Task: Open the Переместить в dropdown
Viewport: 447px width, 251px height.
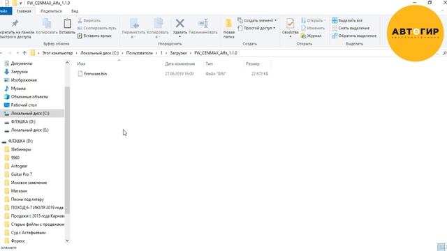Action: pyautogui.click(x=133, y=29)
